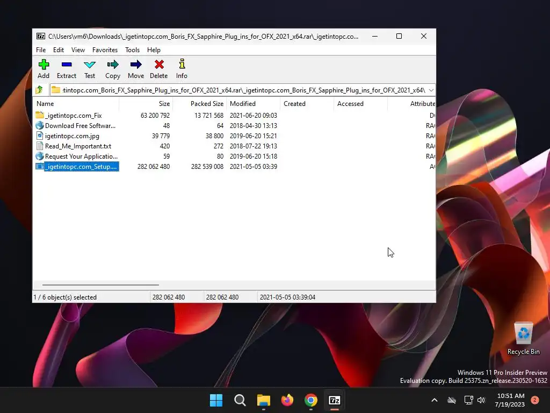Viewport: 550px width, 413px height.
Task: Click the volume icon in system tray
Action: coord(481,400)
